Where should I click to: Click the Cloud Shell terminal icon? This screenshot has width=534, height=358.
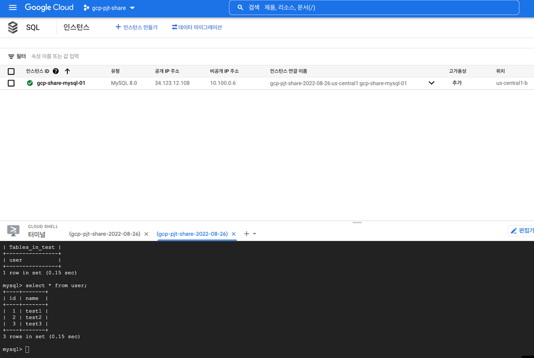pyautogui.click(x=13, y=231)
